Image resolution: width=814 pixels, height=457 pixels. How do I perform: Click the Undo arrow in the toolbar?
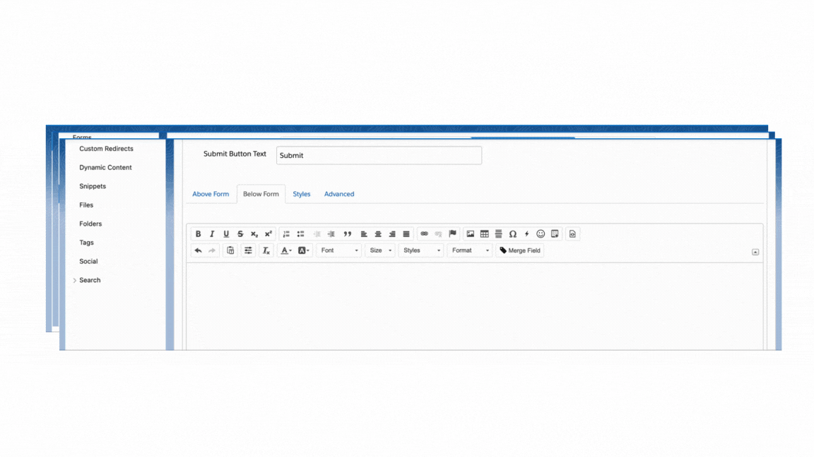(x=198, y=250)
